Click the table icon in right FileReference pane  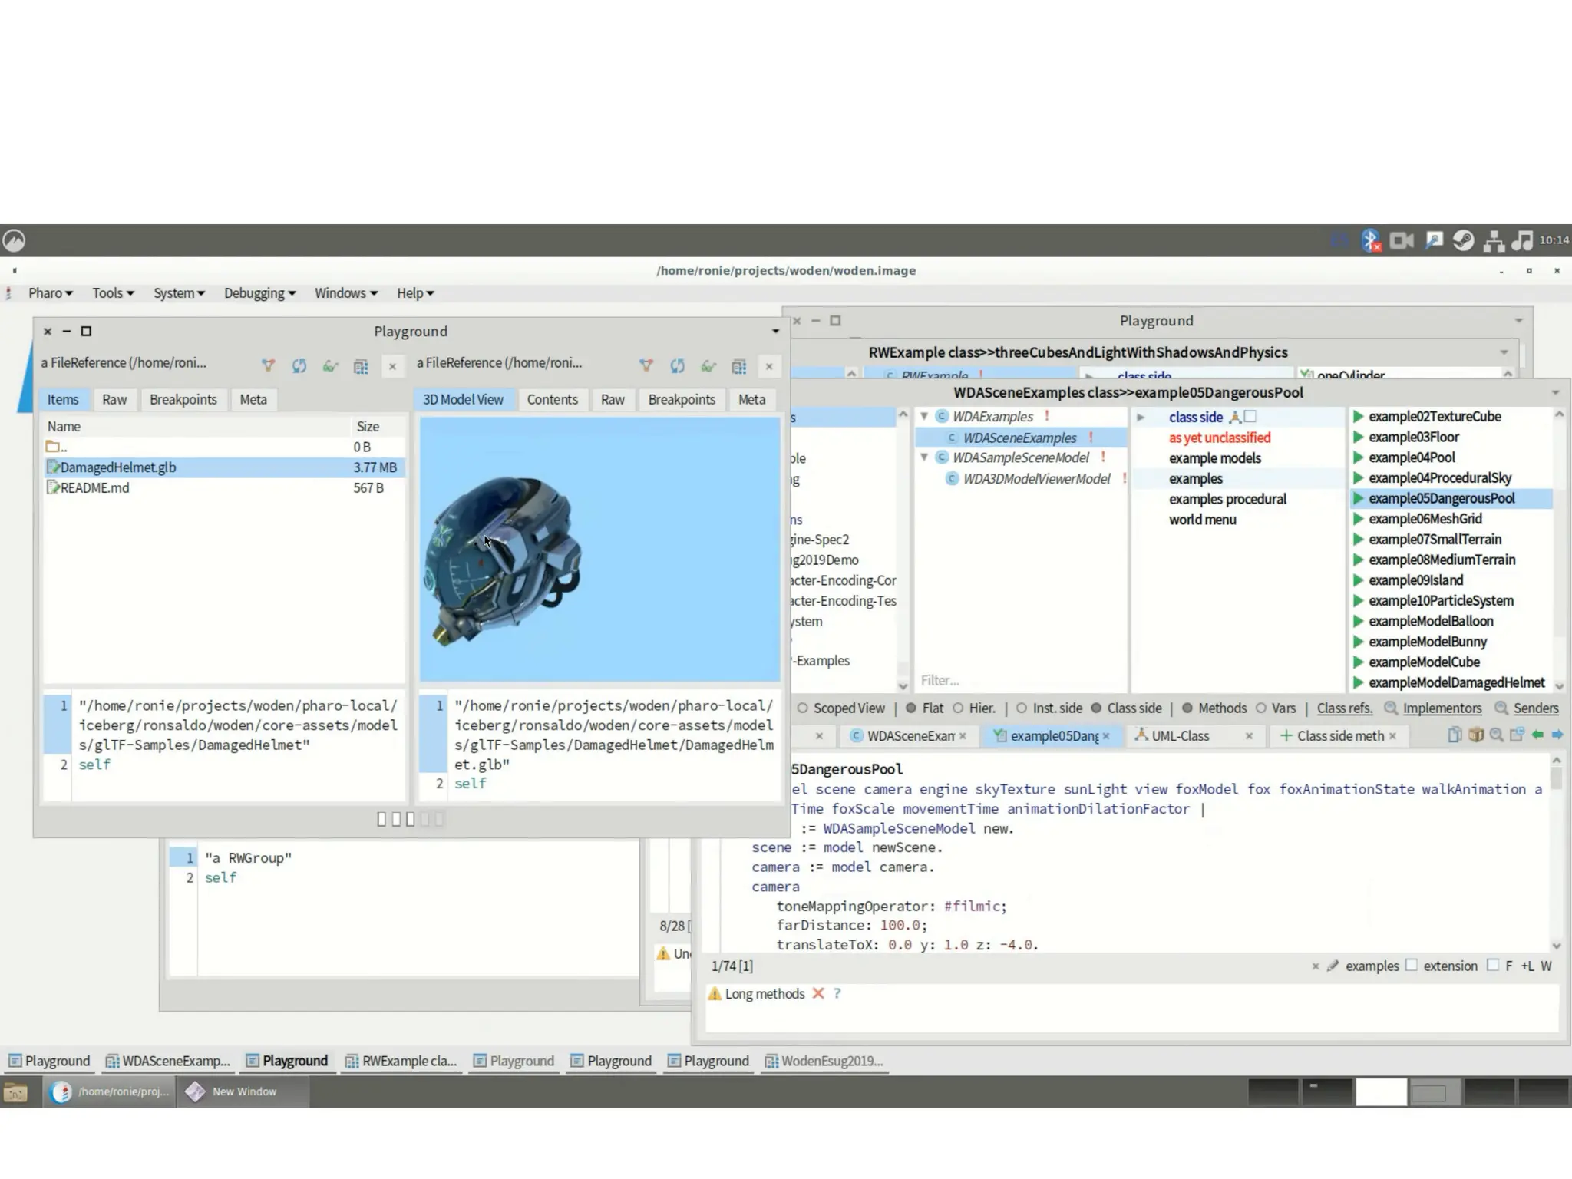(739, 366)
